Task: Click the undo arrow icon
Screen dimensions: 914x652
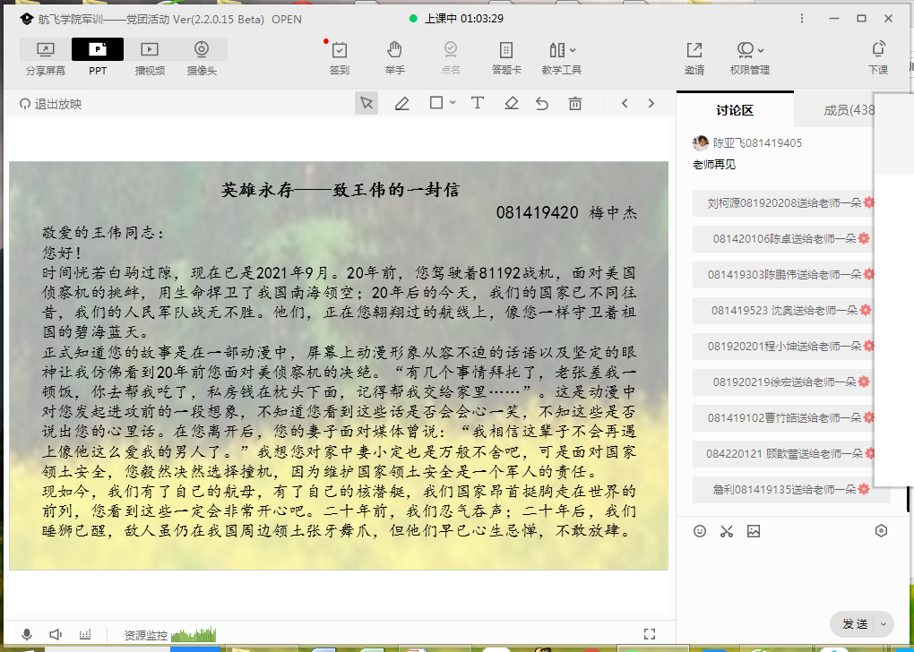Action: [542, 104]
